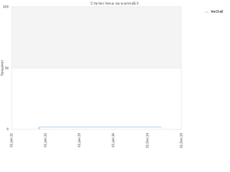Select the 100 tick on Y axis

pyautogui.click(x=6, y=7)
